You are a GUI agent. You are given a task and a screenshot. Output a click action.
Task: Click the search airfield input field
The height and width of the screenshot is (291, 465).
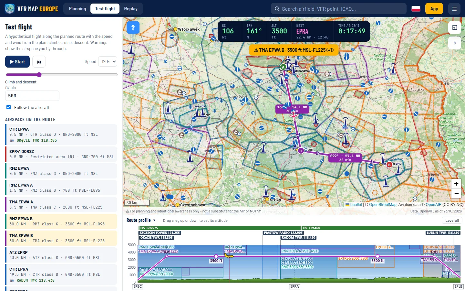point(339,9)
